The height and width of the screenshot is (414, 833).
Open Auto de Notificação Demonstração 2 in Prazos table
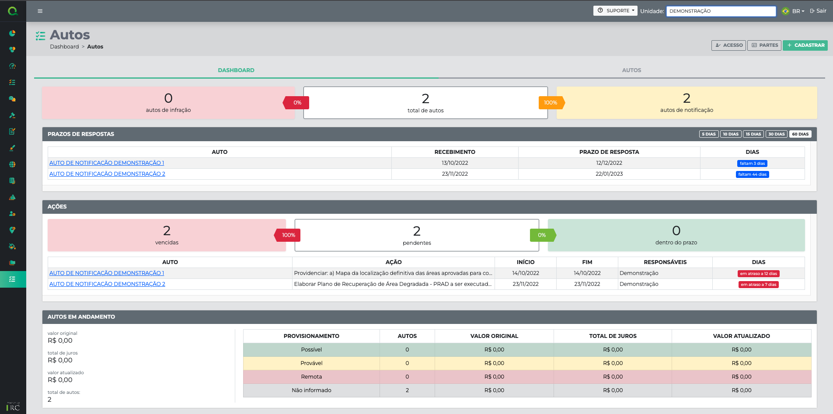[107, 174]
